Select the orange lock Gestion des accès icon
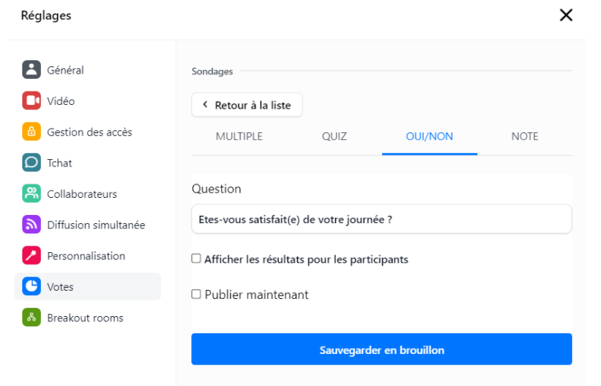Image resolution: width=601 pixels, height=386 pixels. (31, 132)
